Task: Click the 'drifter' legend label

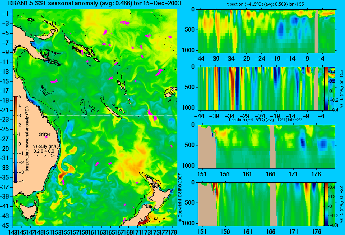Action: point(45,134)
